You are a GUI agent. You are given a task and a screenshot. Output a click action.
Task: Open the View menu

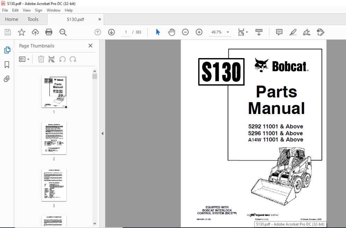click(27, 10)
